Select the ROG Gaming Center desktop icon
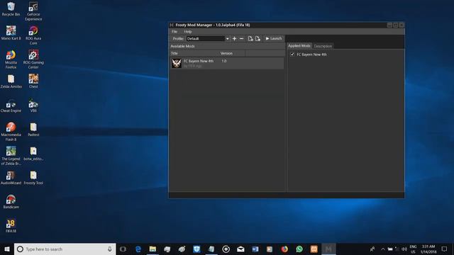454x255 pixels. coord(33,59)
